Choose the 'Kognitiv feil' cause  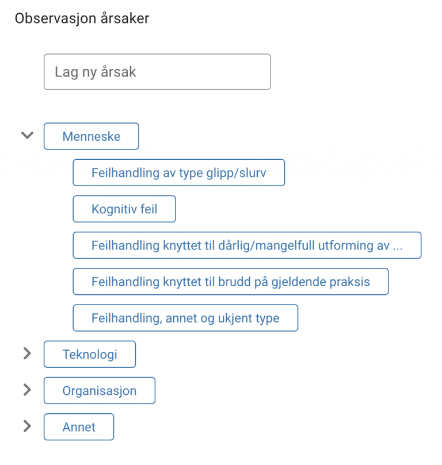click(124, 209)
